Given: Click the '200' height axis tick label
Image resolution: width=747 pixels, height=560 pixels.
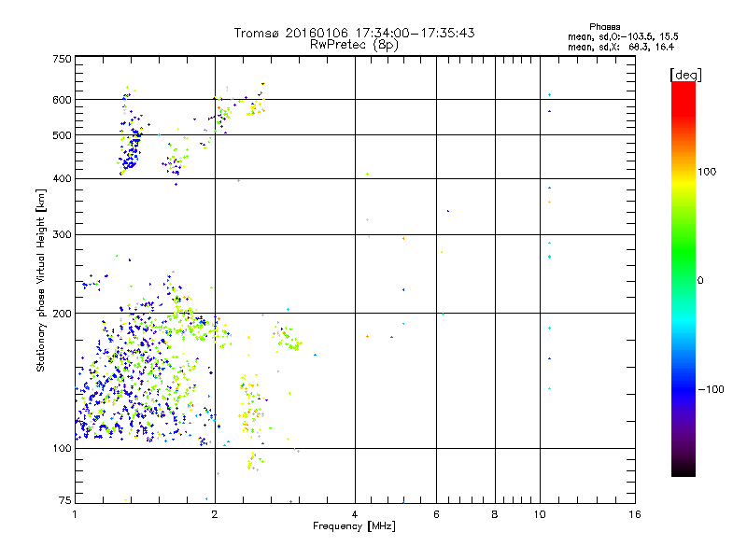Looking at the screenshot, I should coord(62,314).
